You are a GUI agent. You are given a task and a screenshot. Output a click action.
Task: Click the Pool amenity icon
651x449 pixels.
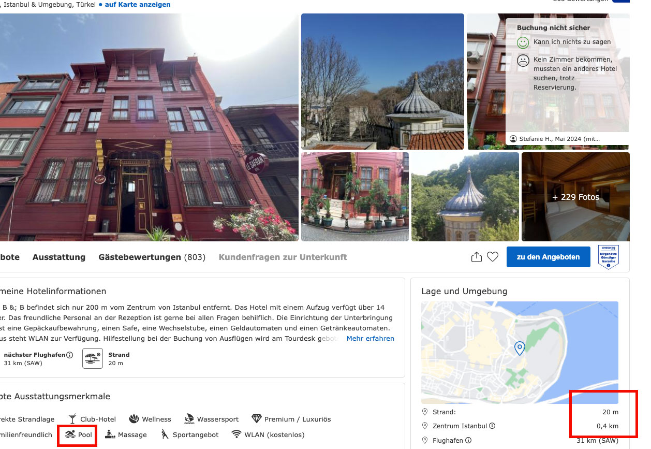(70, 434)
